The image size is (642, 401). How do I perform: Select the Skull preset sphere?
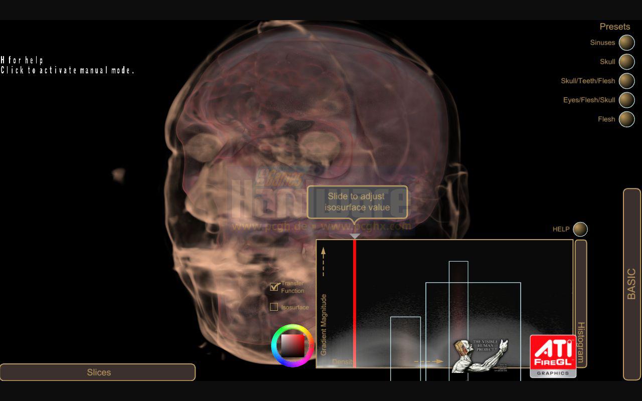(626, 62)
